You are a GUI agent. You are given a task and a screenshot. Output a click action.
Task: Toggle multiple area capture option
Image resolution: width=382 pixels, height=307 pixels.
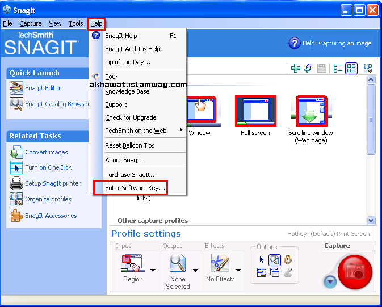click(275, 272)
